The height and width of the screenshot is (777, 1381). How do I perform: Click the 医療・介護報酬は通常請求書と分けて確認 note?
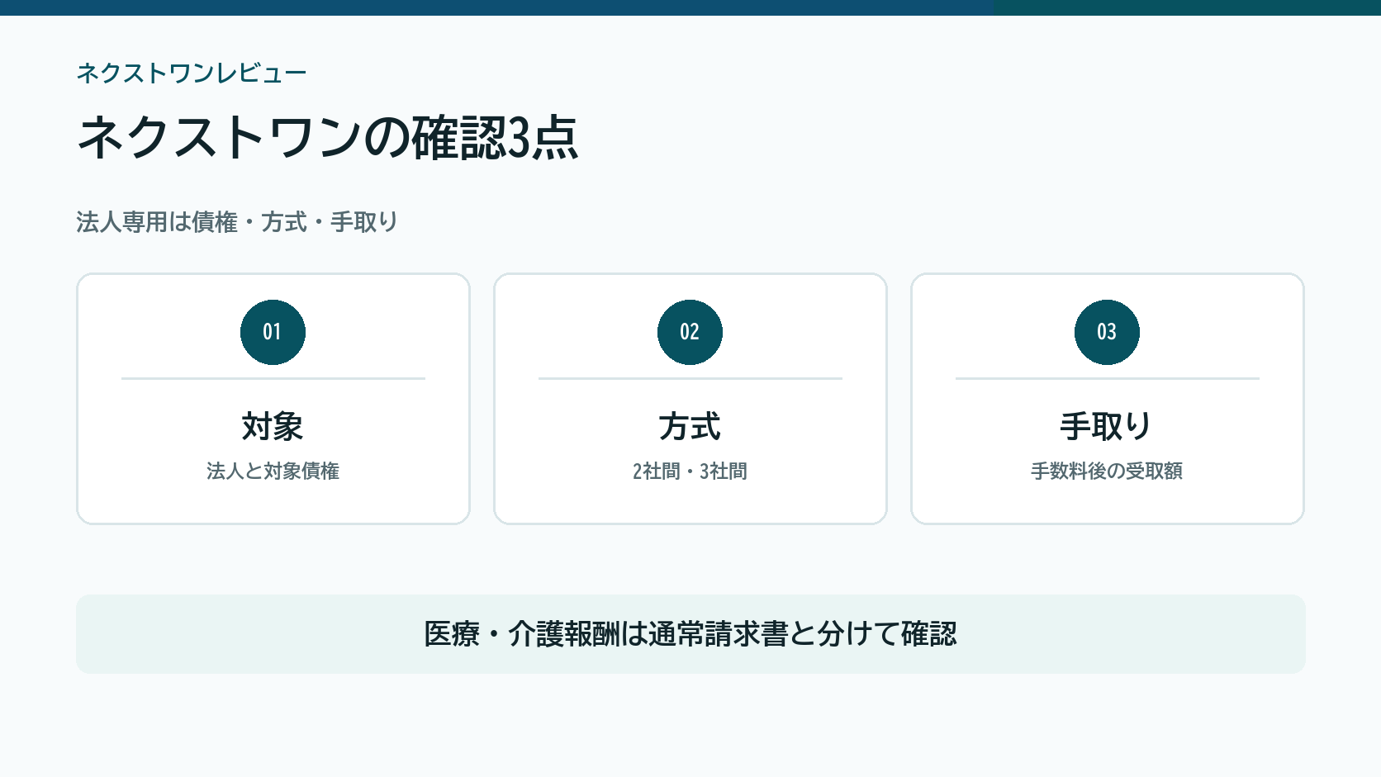tap(690, 634)
